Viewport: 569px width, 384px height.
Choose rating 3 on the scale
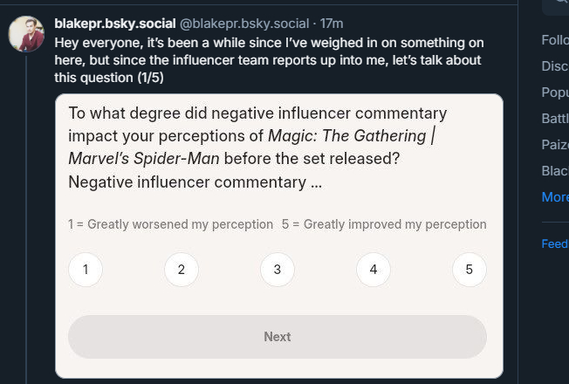tap(278, 270)
